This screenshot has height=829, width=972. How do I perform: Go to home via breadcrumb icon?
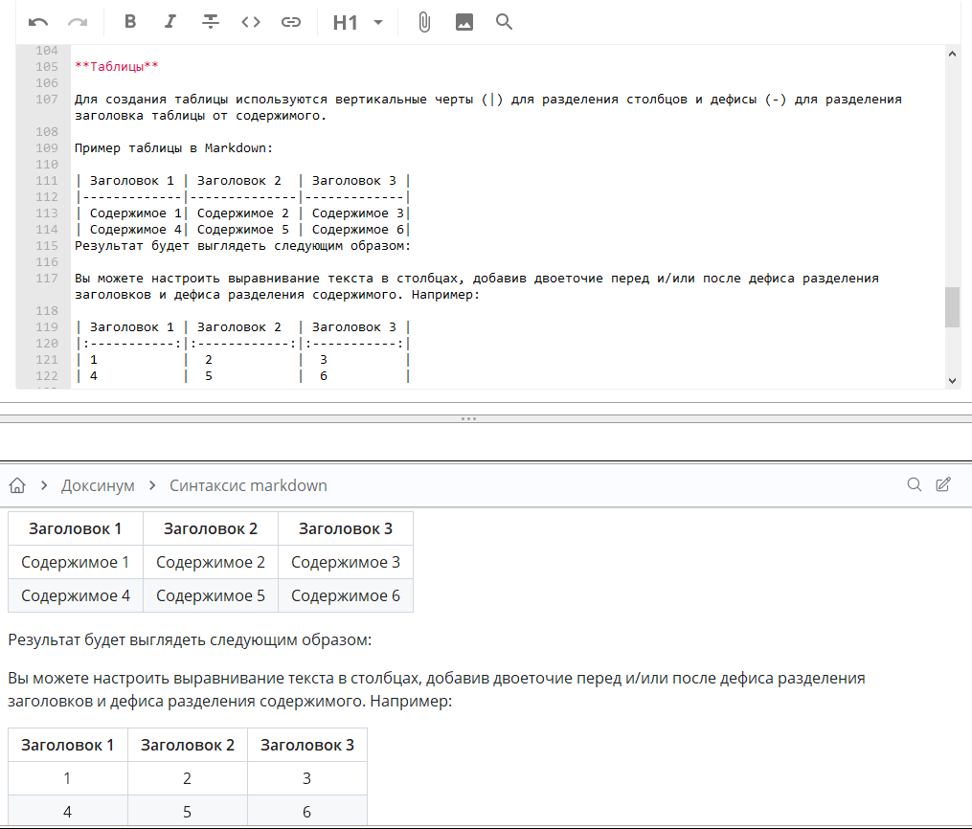(x=16, y=485)
